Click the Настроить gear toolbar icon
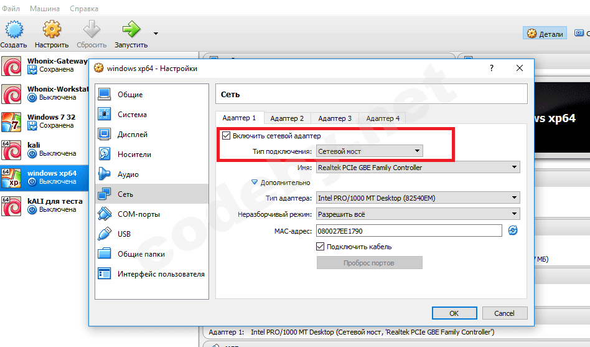 coord(52,29)
